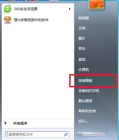Viewport: 119px width, 140px height.
Task: Open the 文档 folder
Action: click(x=82, y=28)
